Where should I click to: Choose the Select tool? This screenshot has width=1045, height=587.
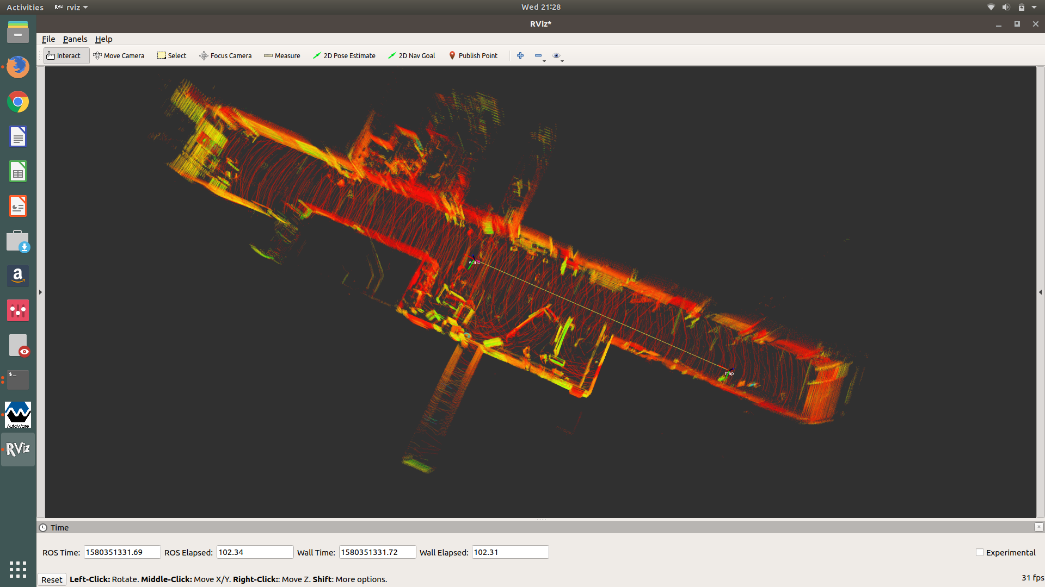pyautogui.click(x=171, y=55)
